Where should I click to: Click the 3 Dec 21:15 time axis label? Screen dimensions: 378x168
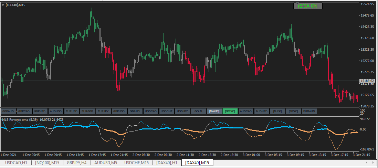click(362, 155)
